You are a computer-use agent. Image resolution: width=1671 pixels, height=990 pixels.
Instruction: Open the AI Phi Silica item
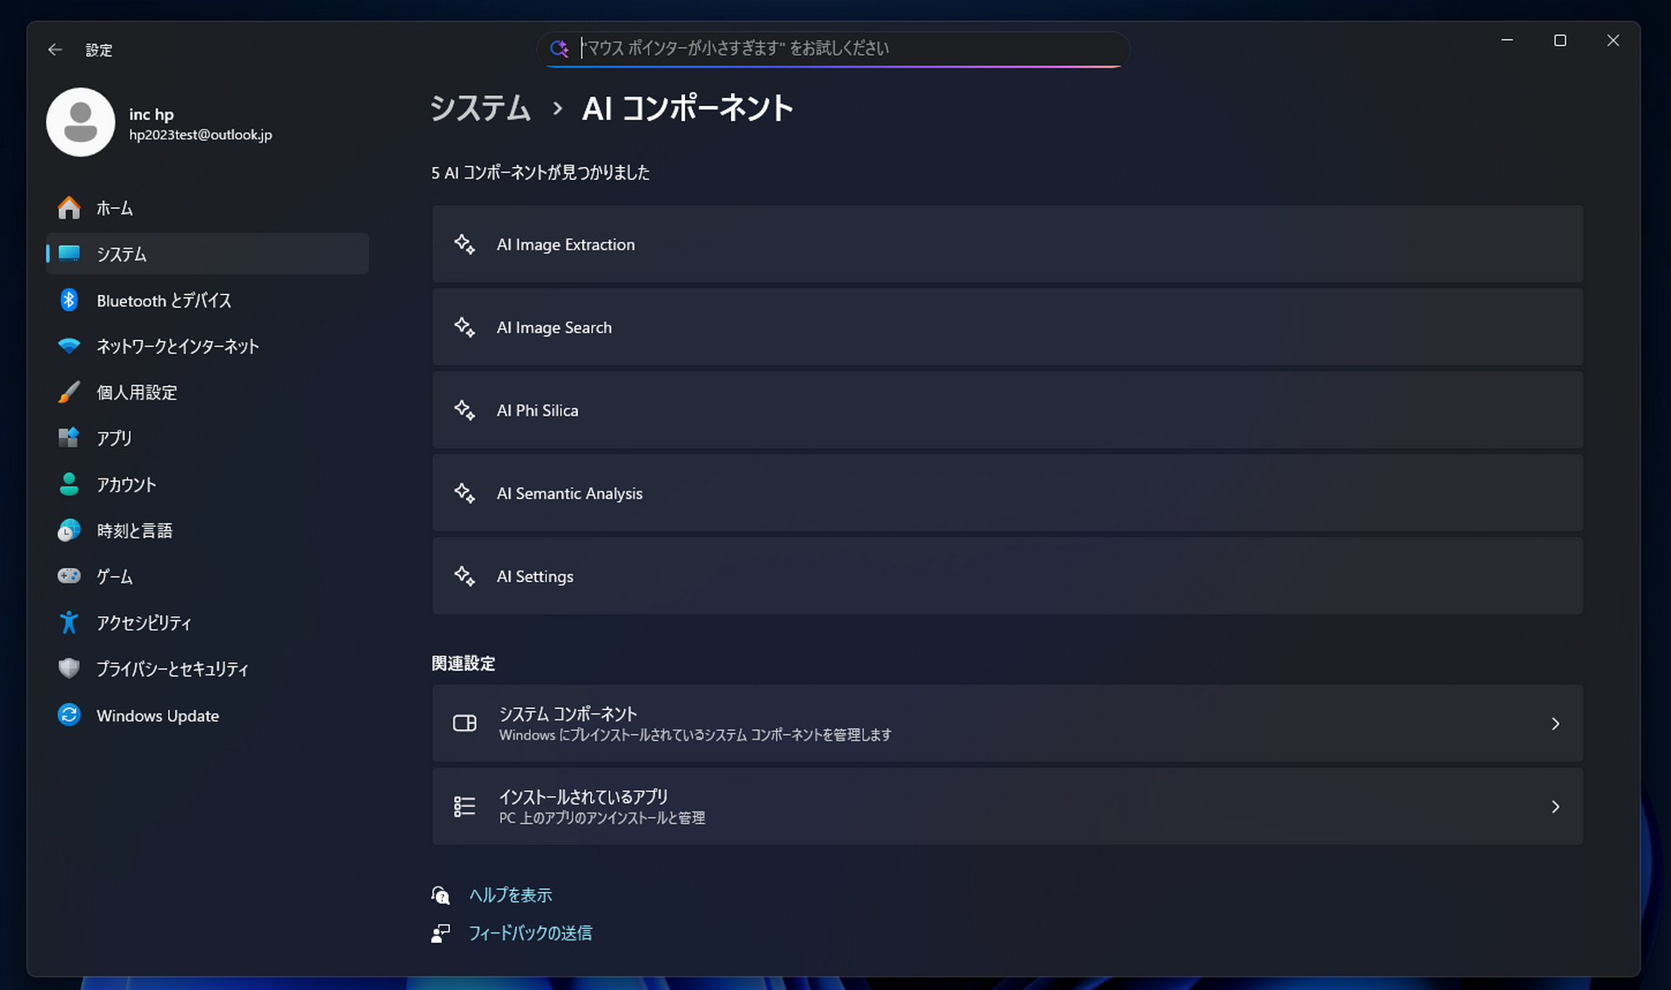click(x=1006, y=410)
